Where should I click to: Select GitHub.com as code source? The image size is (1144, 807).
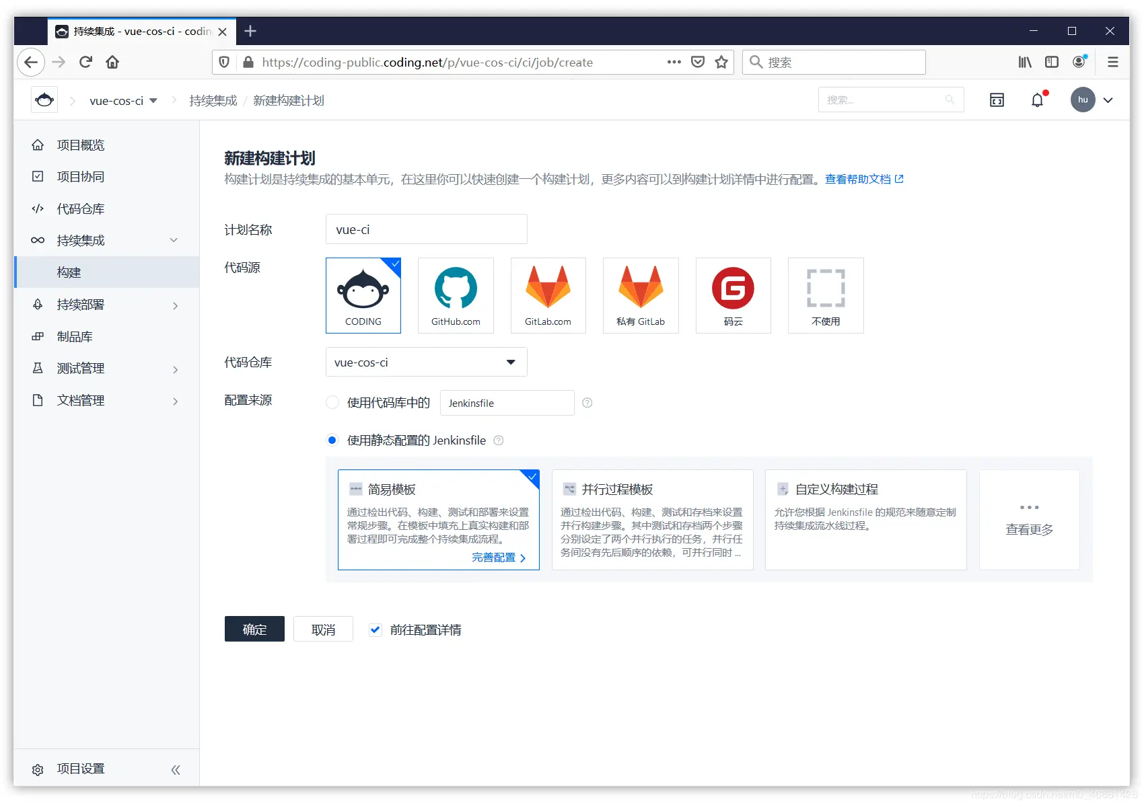[455, 295]
